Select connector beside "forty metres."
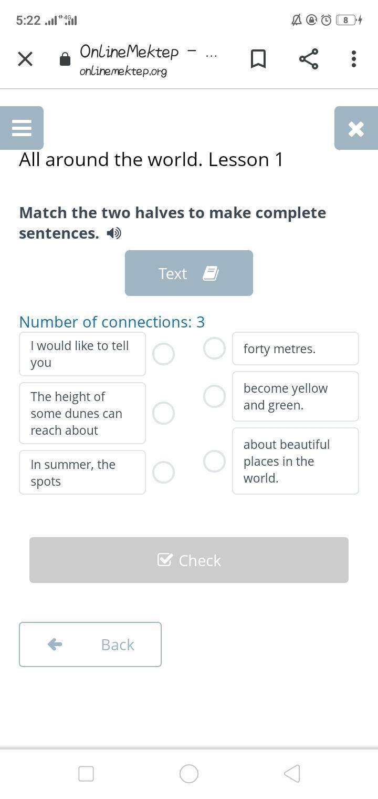 point(214,349)
